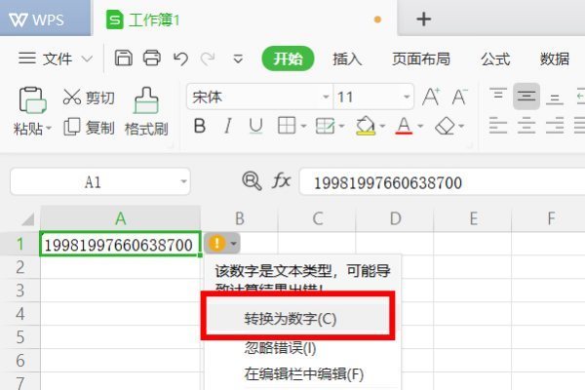The width and height of the screenshot is (585, 390).
Task: Switch to the 插入 tab
Action: (347, 58)
